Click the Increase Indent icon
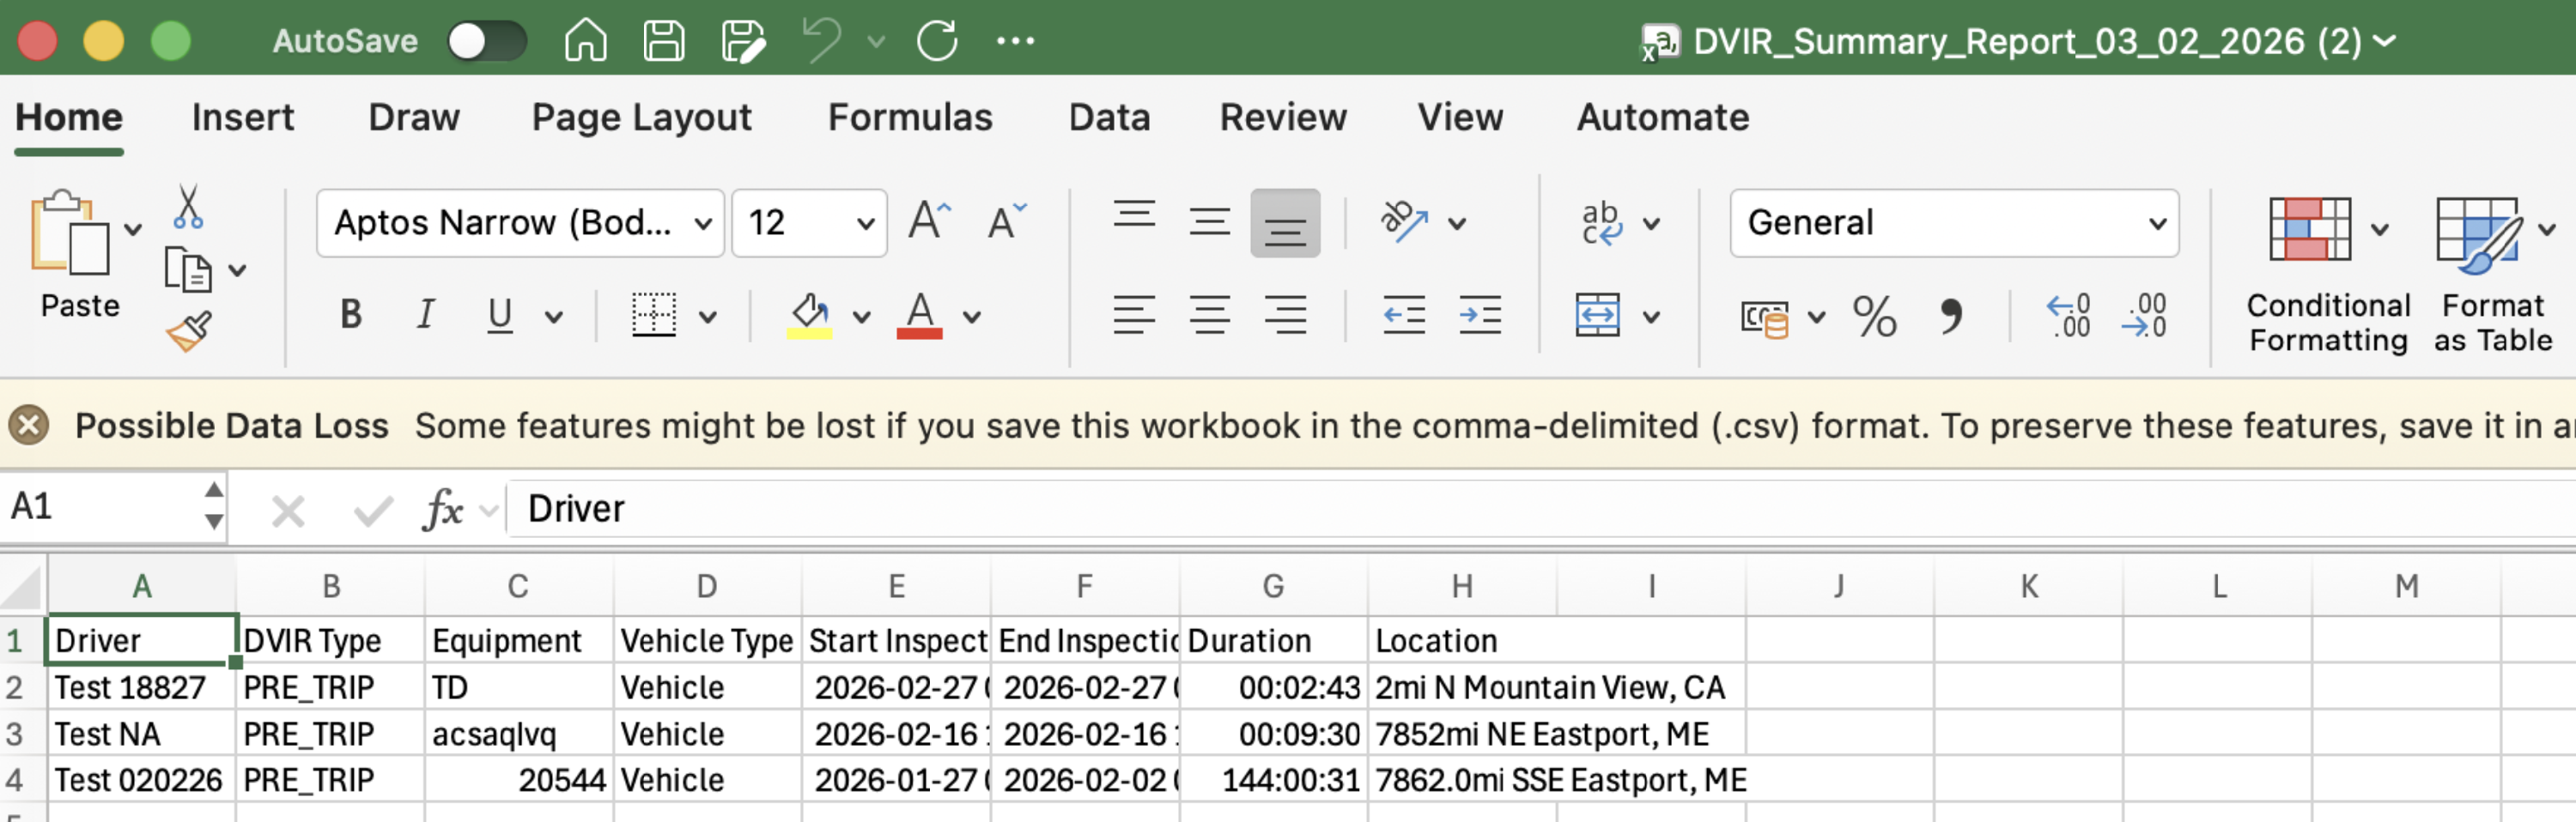 1479,317
